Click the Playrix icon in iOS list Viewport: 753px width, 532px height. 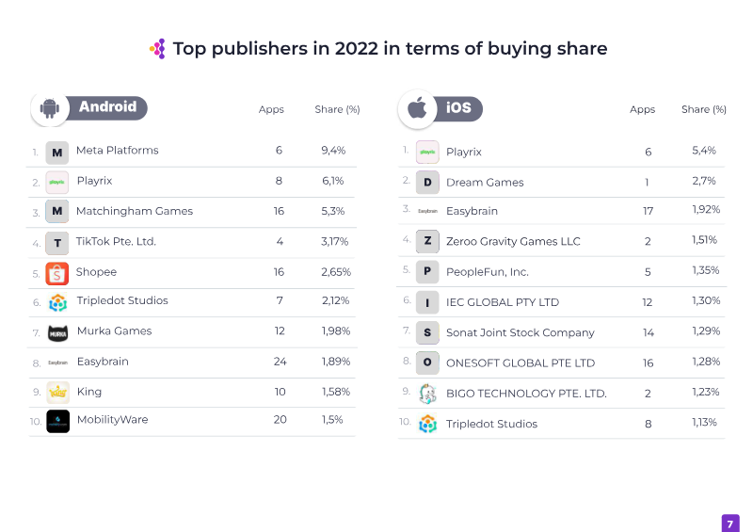427,152
